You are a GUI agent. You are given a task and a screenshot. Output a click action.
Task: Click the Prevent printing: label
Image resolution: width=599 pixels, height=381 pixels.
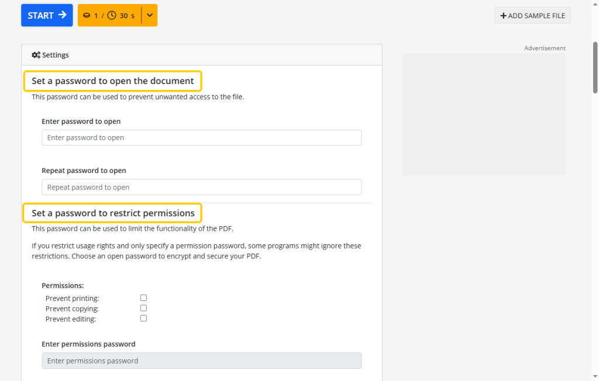tap(72, 298)
